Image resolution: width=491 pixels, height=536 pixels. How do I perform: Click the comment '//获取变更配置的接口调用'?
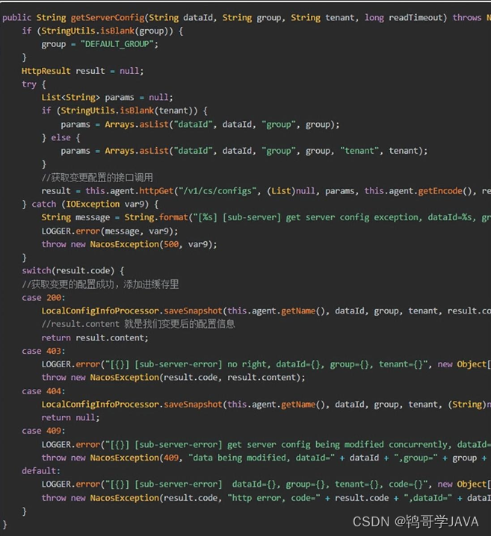point(97,178)
